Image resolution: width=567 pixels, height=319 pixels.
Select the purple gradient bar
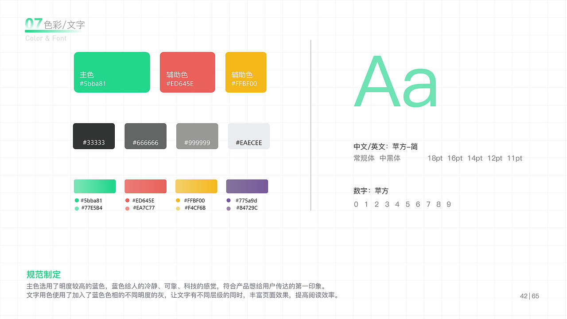coord(247,186)
